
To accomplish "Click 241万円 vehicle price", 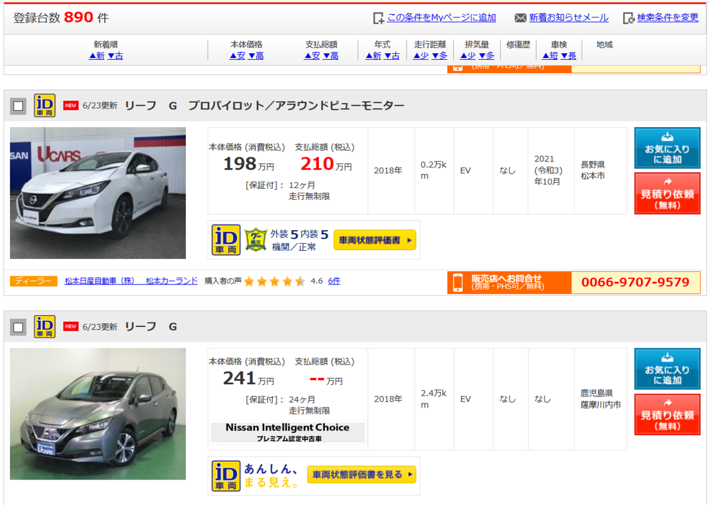I will 248,378.
